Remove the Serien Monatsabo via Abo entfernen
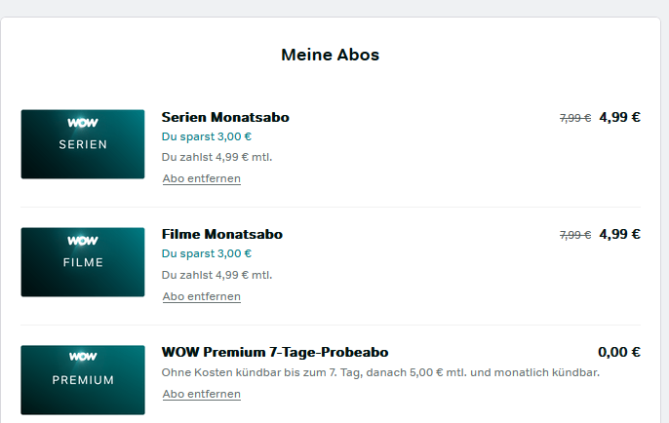The height and width of the screenshot is (423, 669). 202,178
